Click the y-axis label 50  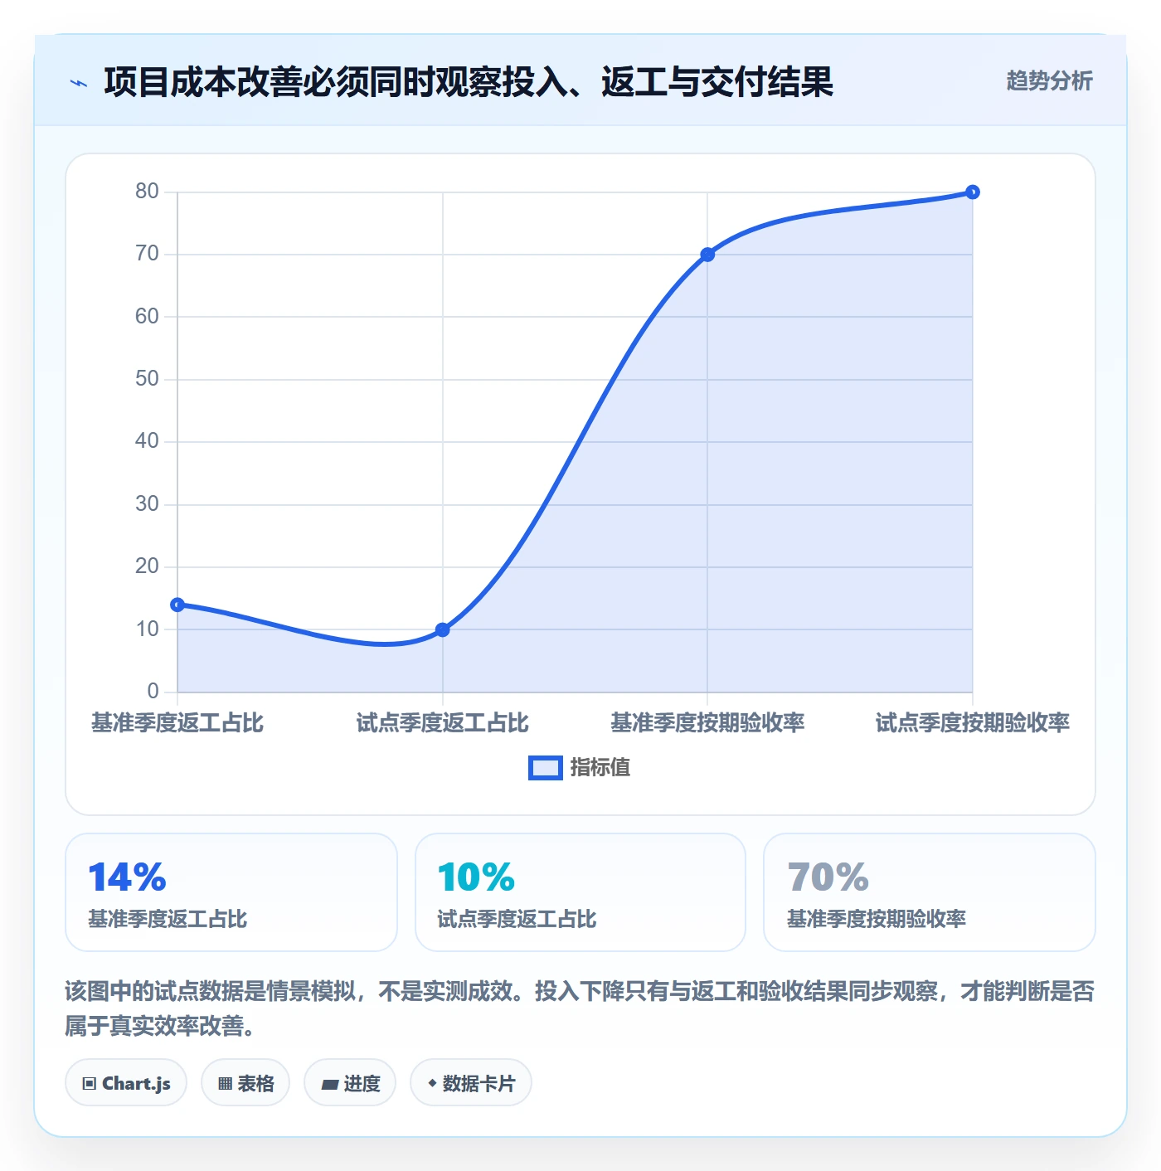tap(147, 379)
